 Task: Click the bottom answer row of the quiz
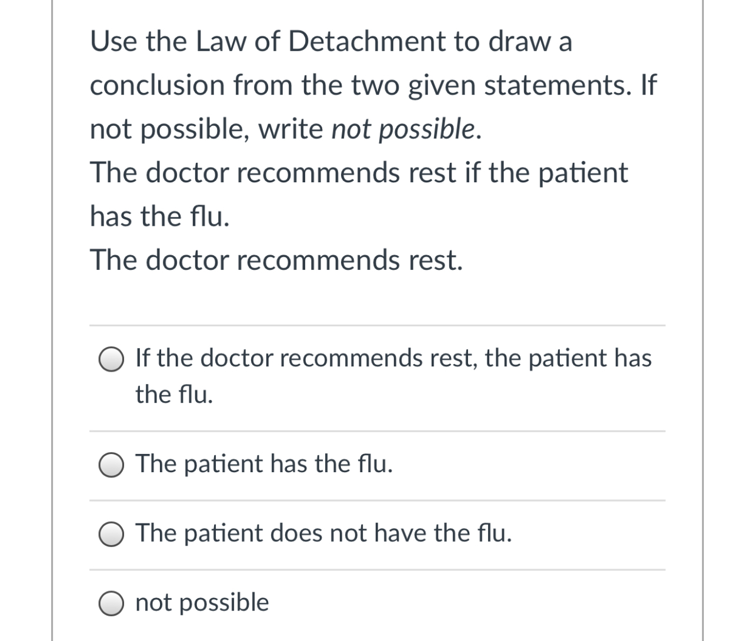click(x=376, y=602)
